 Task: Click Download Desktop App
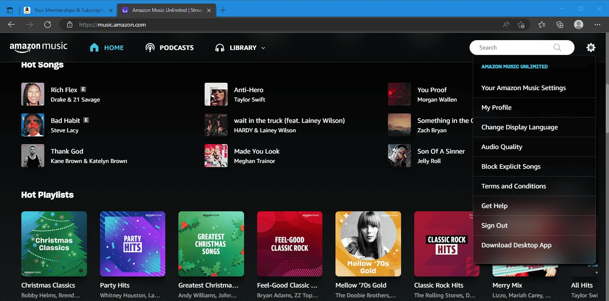(x=534, y=245)
